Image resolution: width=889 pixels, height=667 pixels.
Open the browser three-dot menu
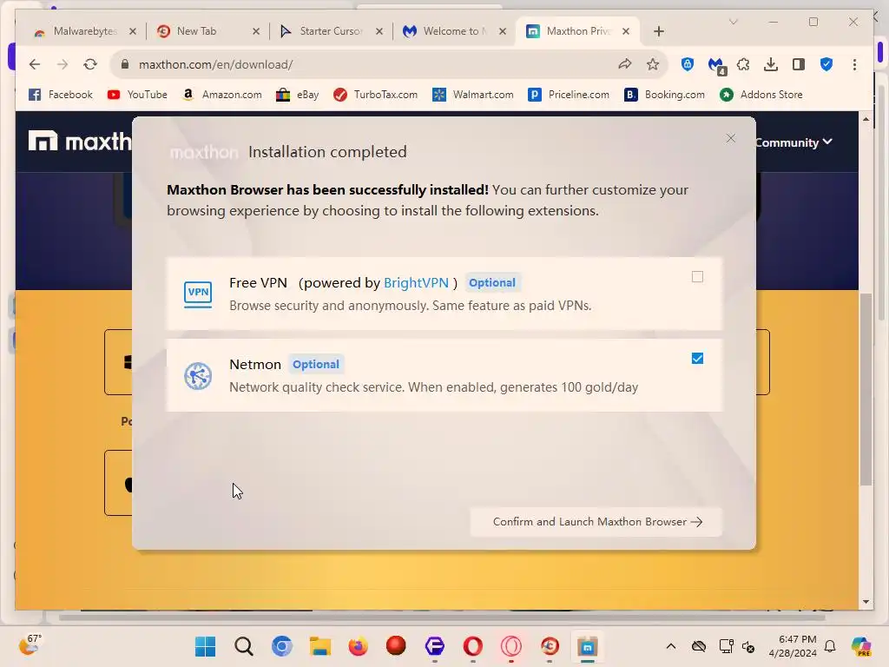click(x=854, y=64)
